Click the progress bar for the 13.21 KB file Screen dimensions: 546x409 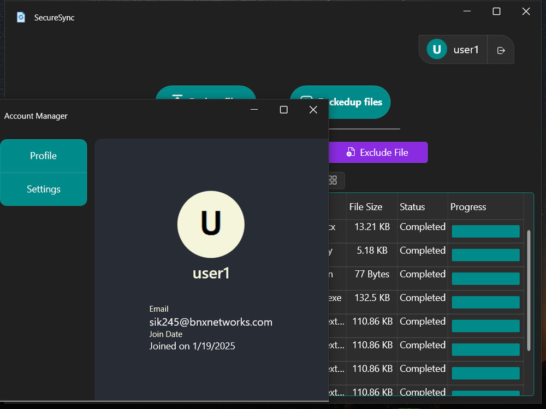tap(485, 231)
